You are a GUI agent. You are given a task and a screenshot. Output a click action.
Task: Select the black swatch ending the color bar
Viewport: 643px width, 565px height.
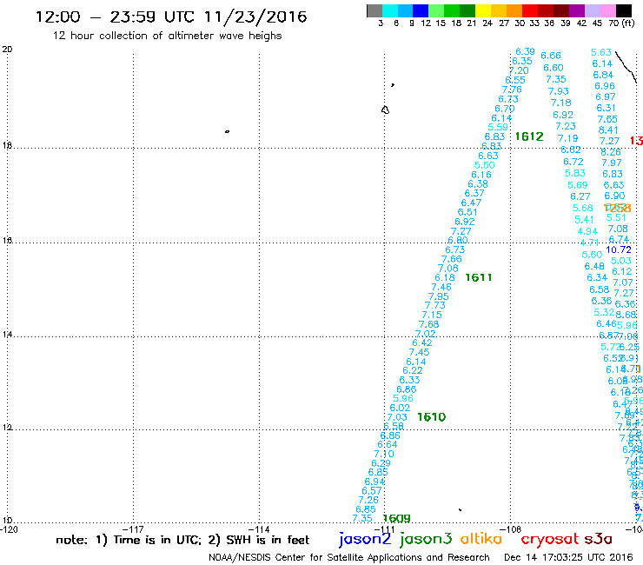tap(623, 10)
